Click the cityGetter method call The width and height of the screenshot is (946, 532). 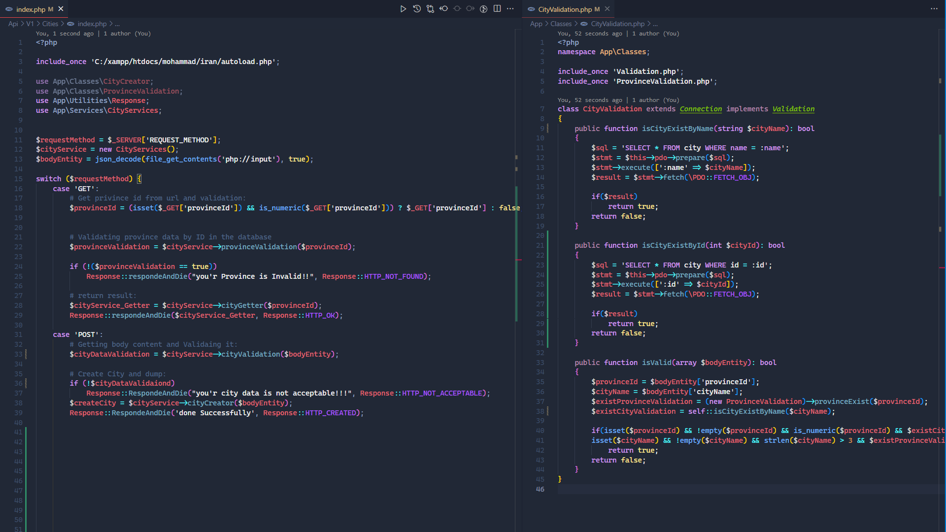pos(242,305)
